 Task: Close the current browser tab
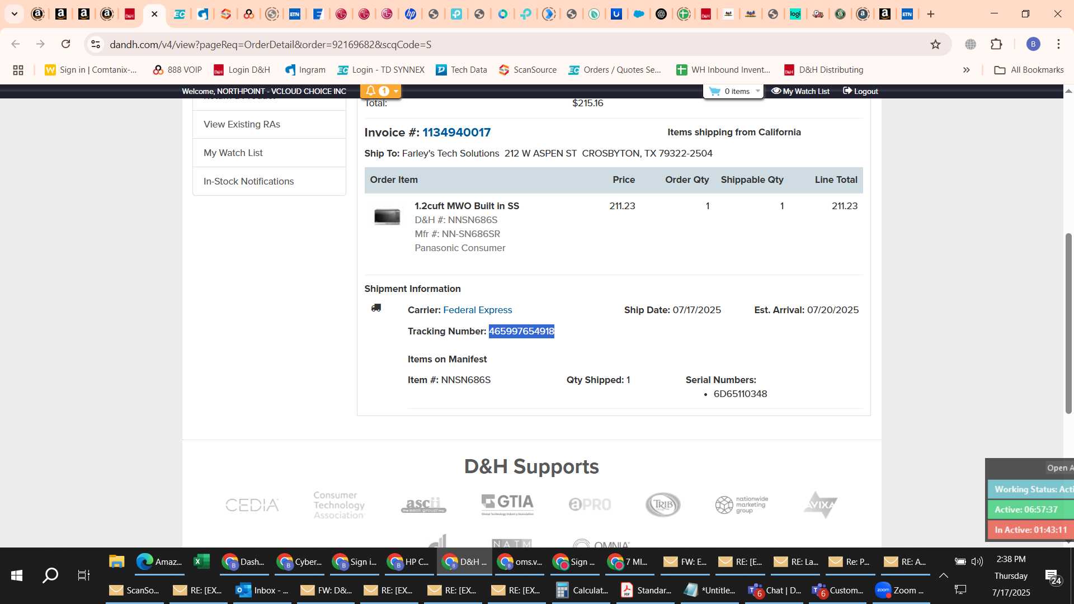coord(154,14)
